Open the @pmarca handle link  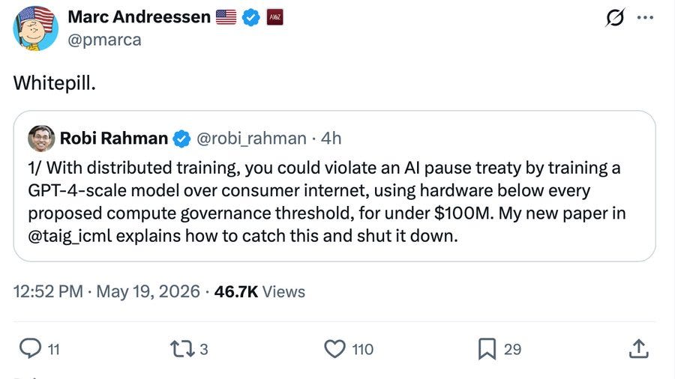(x=104, y=40)
